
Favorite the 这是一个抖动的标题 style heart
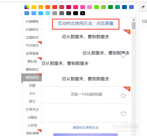pos(123,96)
